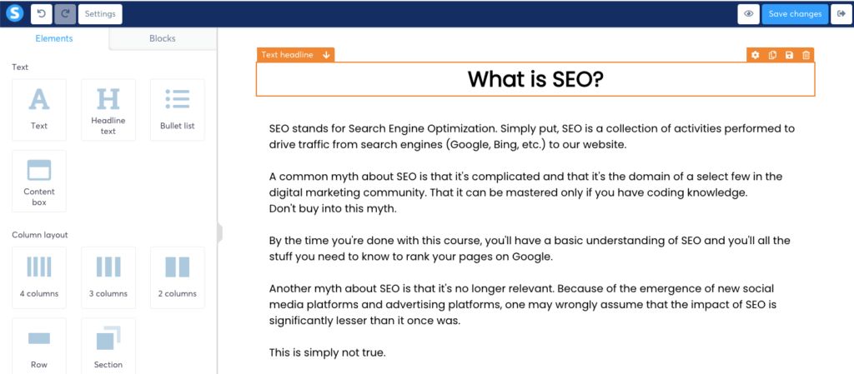Delete the Text headline with trash icon
Image resolution: width=854 pixels, height=374 pixels.
point(806,55)
